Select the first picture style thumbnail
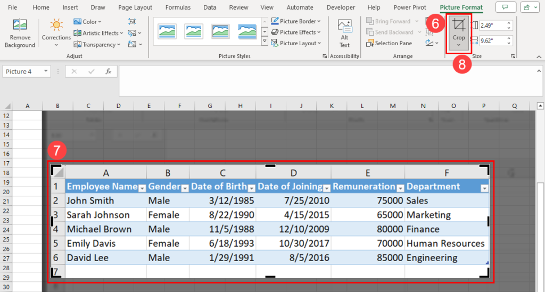This screenshot has height=292, width=545. pyautogui.click(x=167, y=31)
